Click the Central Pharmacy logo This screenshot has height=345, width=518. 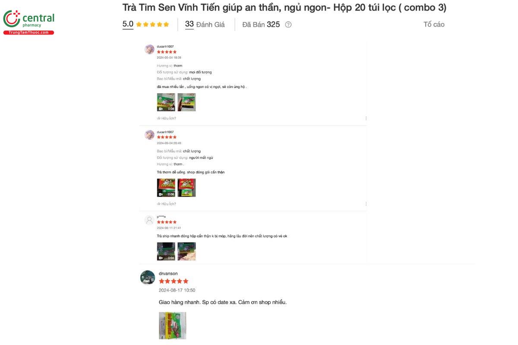click(x=28, y=18)
